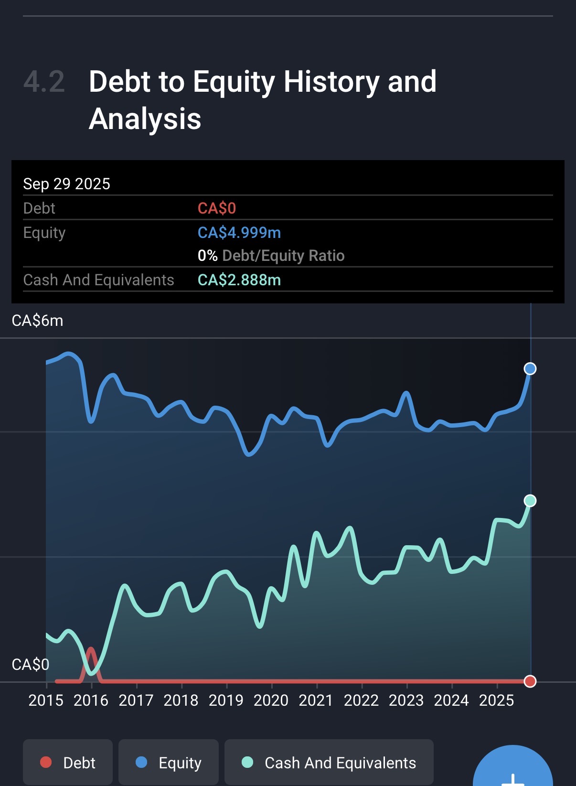Toggle the Debt series legend button
This screenshot has height=786, width=576.
point(68,763)
